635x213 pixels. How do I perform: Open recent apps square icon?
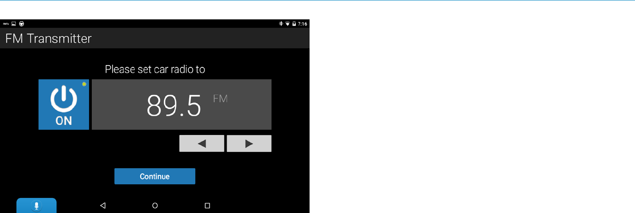pos(207,206)
